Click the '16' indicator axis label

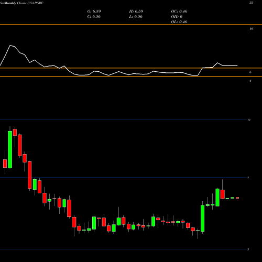(251, 29)
